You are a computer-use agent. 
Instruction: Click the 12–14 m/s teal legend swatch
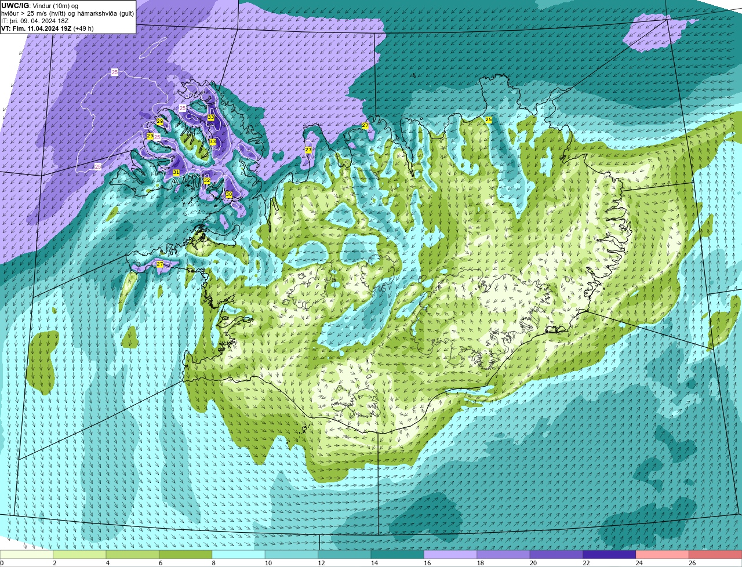[345, 554]
